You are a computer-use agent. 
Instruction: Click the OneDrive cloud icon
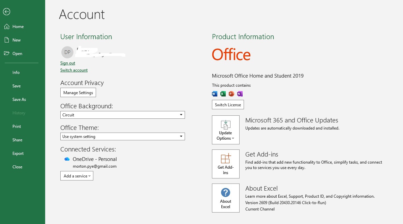[67, 159]
